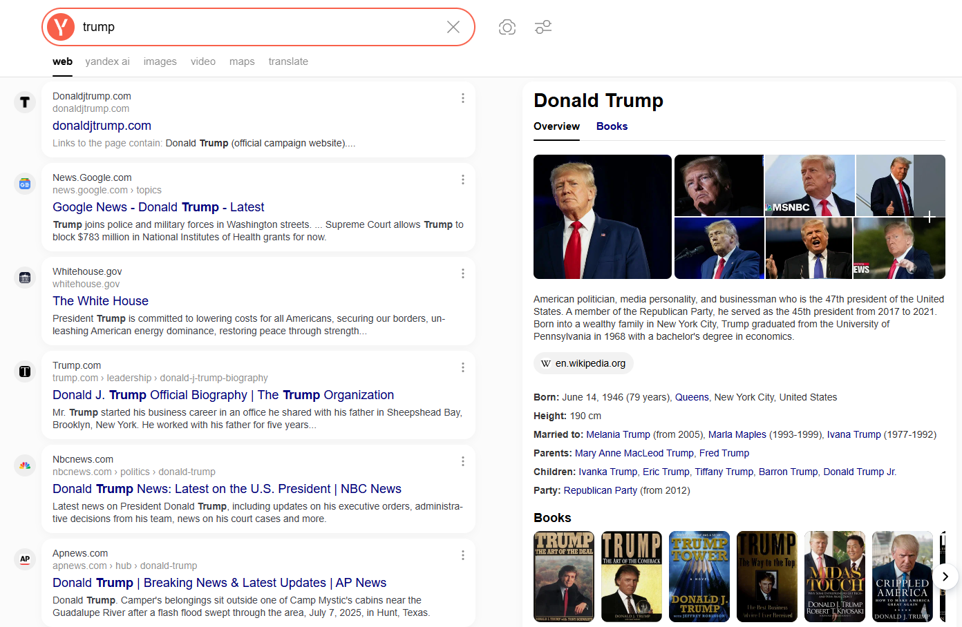Open the Books tab in knowledge panel
Viewport: 962px width, 627px height.
(612, 126)
